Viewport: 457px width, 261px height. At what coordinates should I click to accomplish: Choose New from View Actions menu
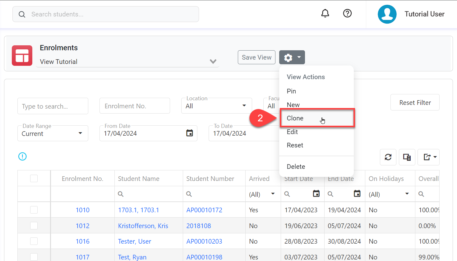coord(316,105)
